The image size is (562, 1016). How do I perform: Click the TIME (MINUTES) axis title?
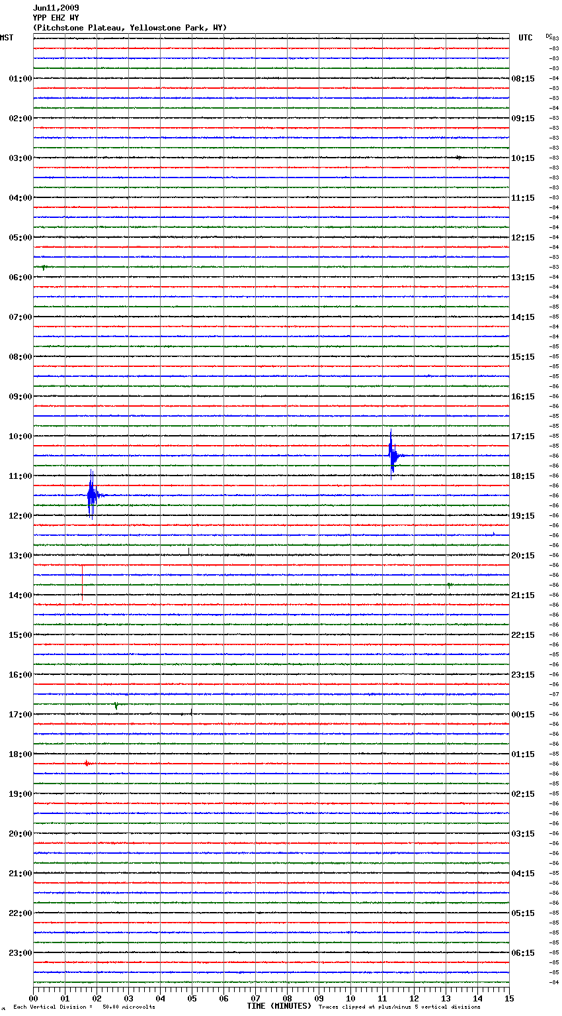(279, 1006)
